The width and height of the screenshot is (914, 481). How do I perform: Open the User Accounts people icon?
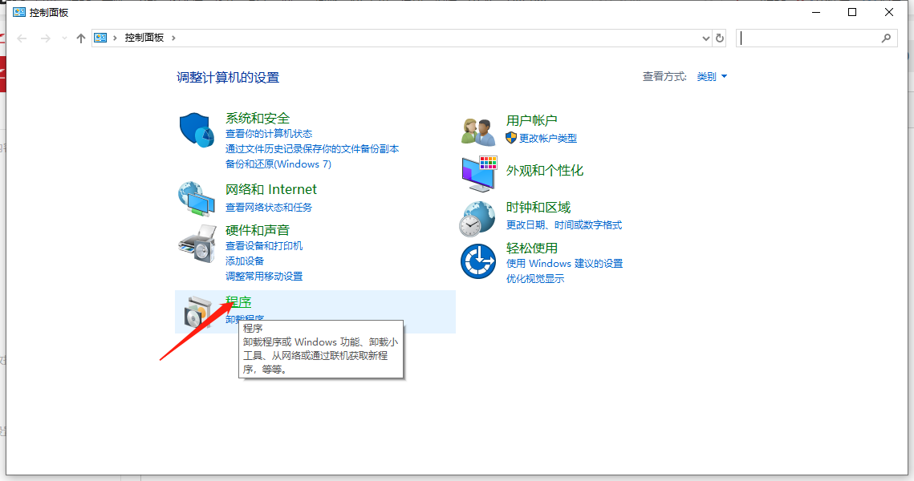point(478,131)
